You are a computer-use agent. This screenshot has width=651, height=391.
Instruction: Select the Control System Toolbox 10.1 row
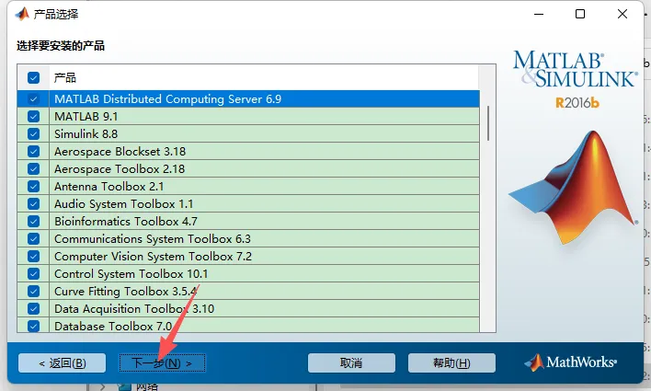tap(248, 273)
